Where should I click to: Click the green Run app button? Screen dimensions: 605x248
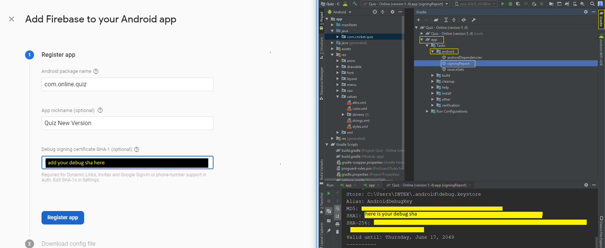pyautogui.click(x=503, y=4)
